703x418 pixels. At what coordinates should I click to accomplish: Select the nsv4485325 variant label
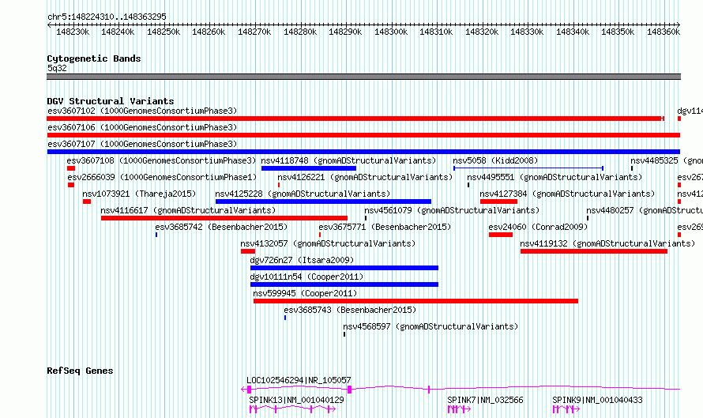667,160
